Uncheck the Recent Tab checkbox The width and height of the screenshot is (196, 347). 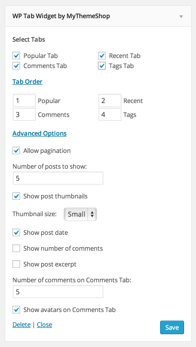click(x=102, y=56)
